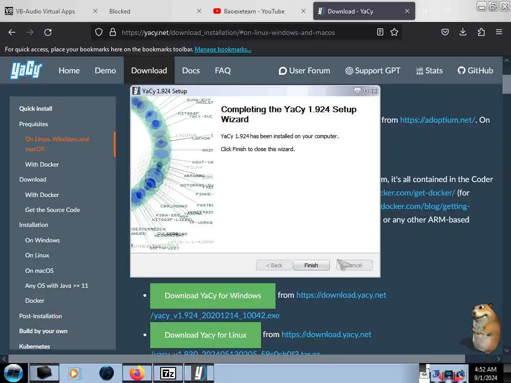Image resolution: width=511 pixels, height=383 pixels.
Task: Click Cancel button in YaCy Setup wizard
Action: coord(354,265)
